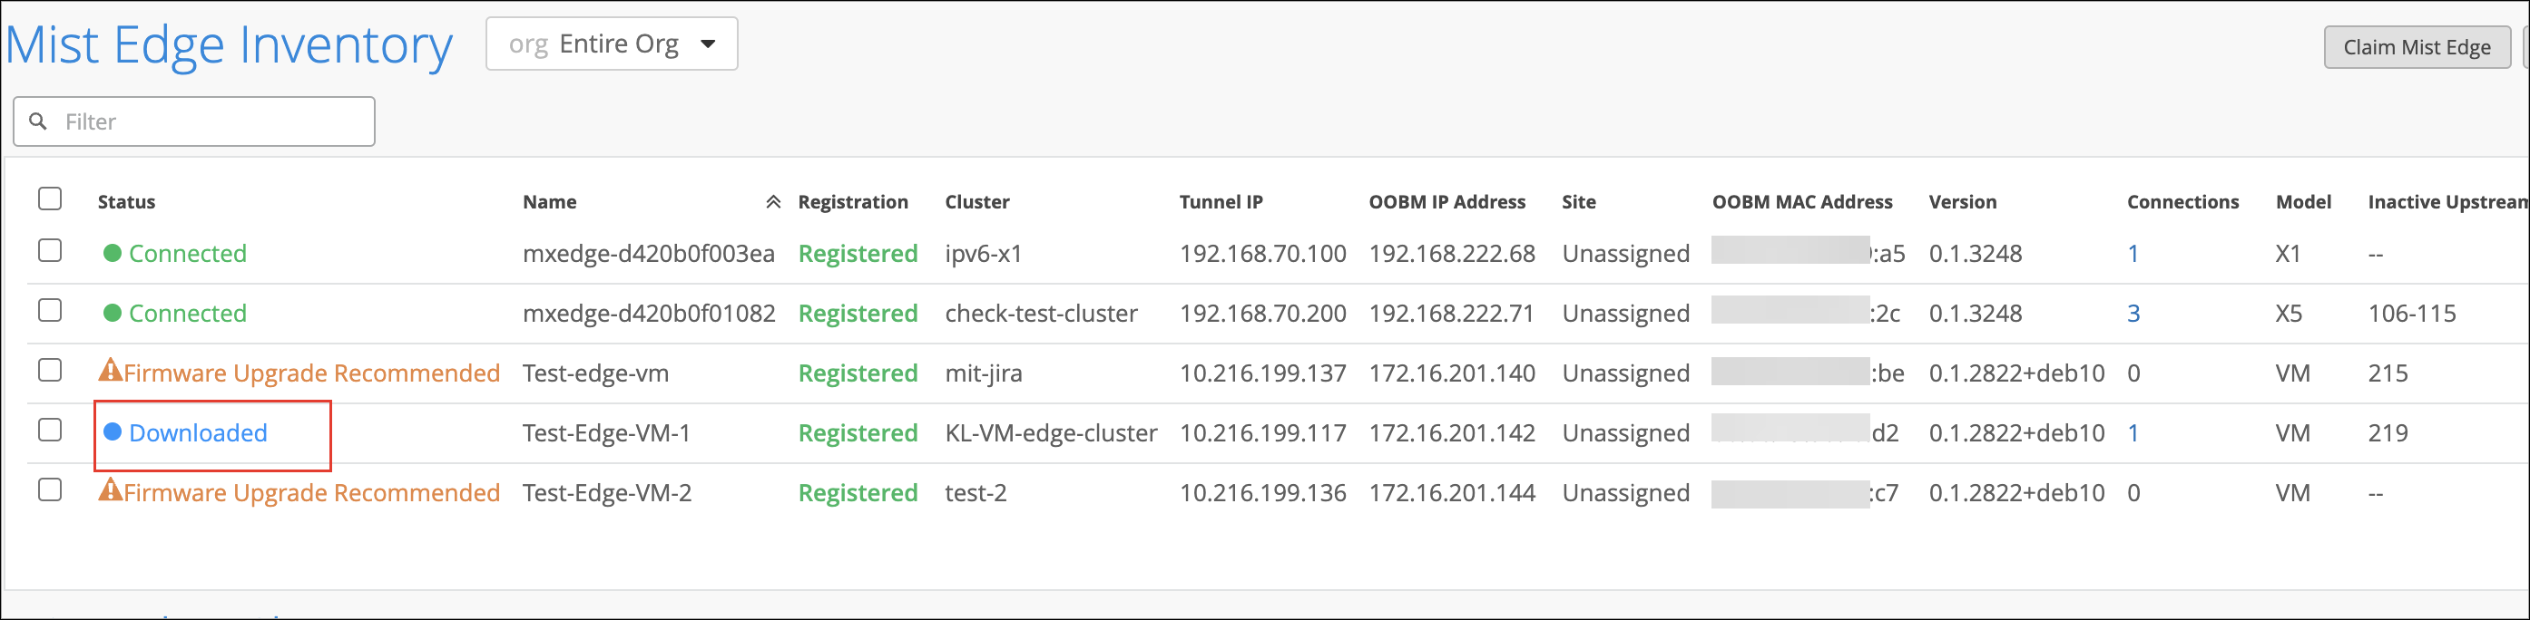Screen dimensions: 2530x620
Task: Sort by the Cluster column header
Action: coord(976,202)
